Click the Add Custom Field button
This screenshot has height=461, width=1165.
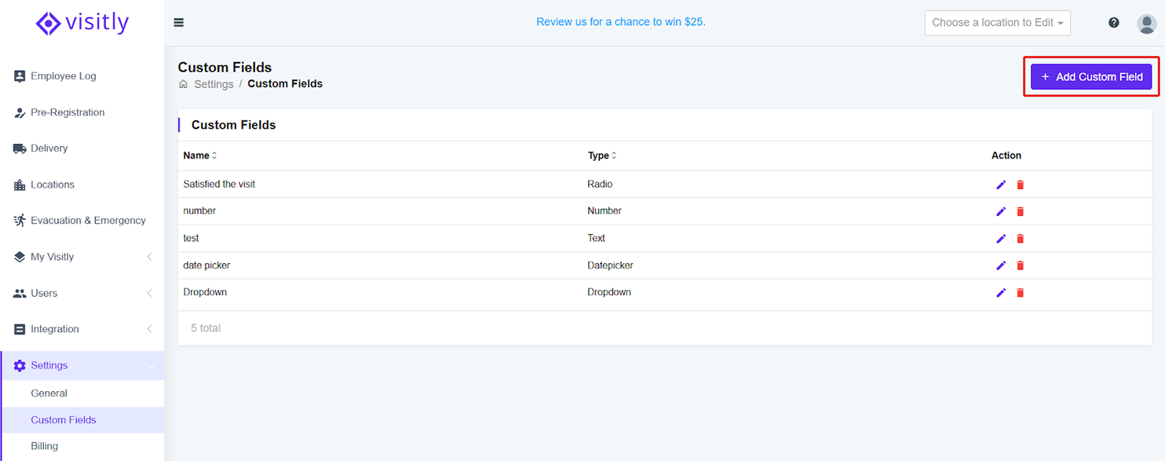[x=1091, y=77]
